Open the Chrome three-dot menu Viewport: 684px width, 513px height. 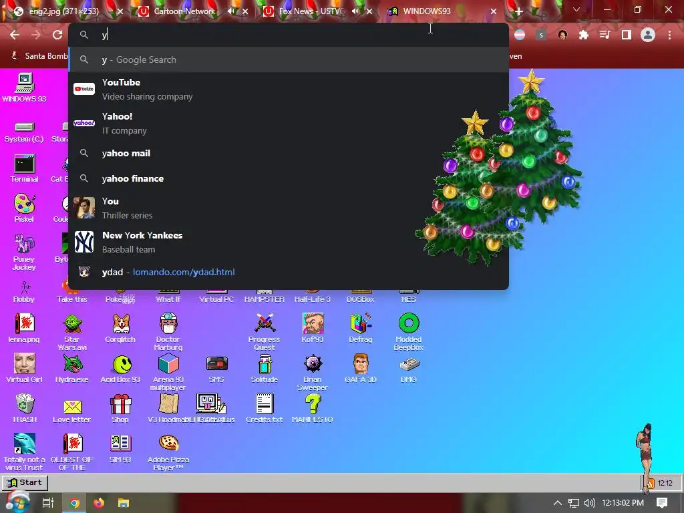[x=669, y=35]
